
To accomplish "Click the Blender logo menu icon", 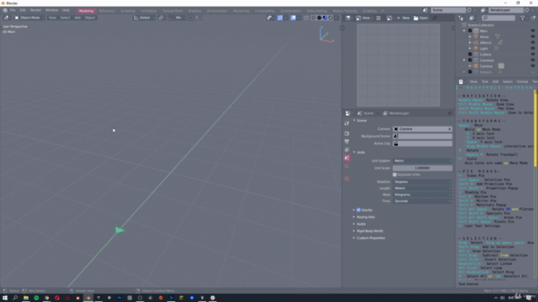I will coord(5,10).
